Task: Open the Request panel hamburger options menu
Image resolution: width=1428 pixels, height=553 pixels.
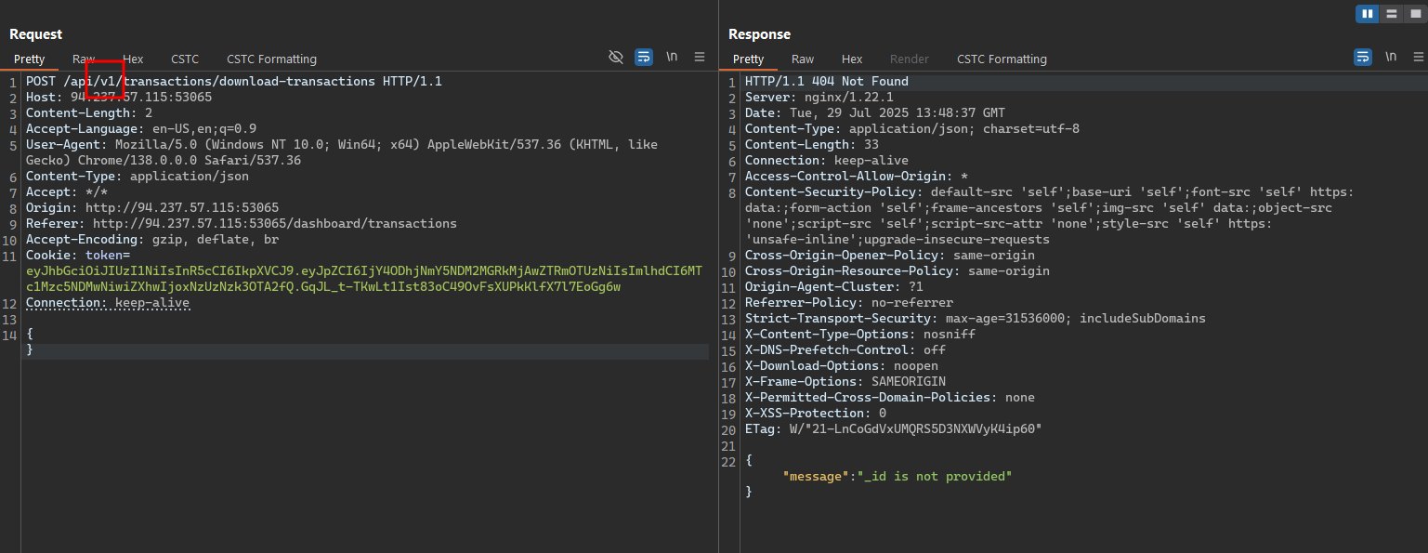Action: tap(700, 57)
